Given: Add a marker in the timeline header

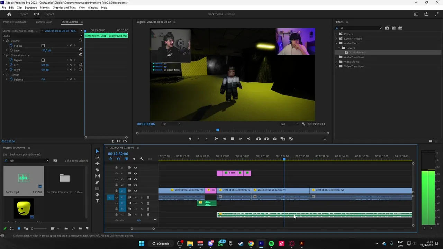Looking at the screenshot, I should [x=134, y=159].
